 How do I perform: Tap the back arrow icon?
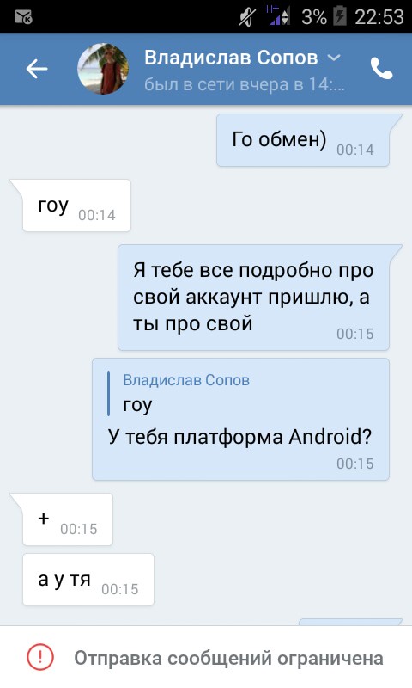[x=37, y=69]
